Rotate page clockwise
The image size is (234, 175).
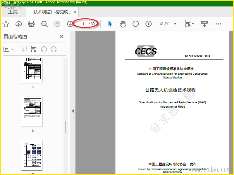point(54,49)
